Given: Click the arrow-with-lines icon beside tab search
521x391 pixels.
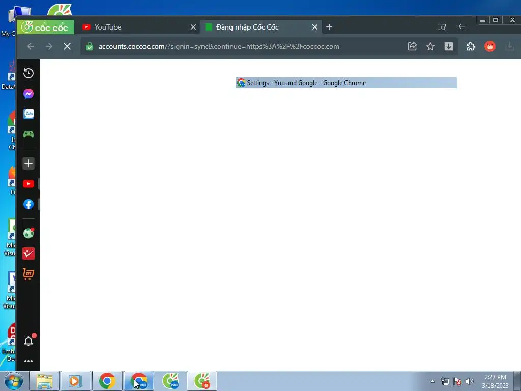Looking at the screenshot, I should click(462, 27).
